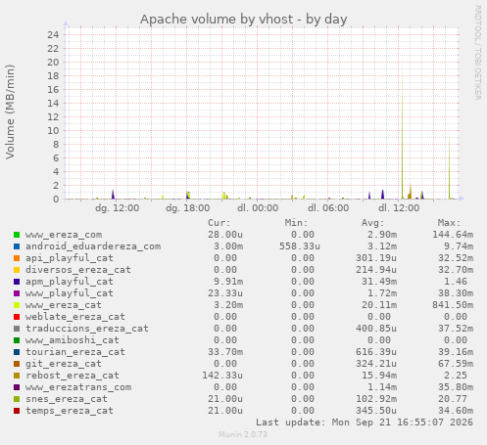The width and height of the screenshot is (487, 445).
Task: Click the dl. 06:00 time axis label
Action: point(328,208)
